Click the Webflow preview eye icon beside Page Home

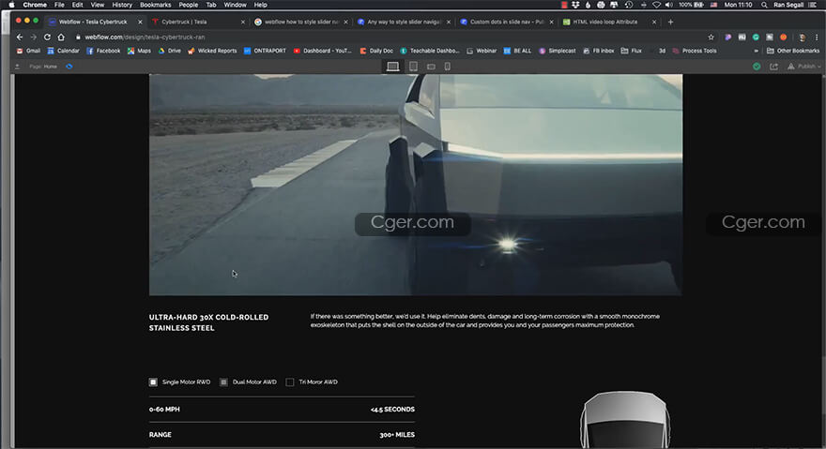(69, 67)
